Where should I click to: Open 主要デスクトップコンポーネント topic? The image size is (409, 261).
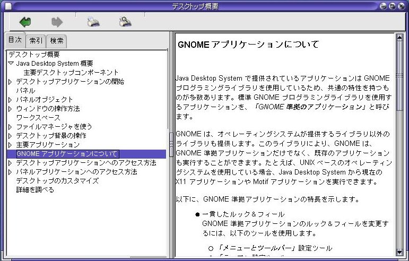(x=71, y=72)
